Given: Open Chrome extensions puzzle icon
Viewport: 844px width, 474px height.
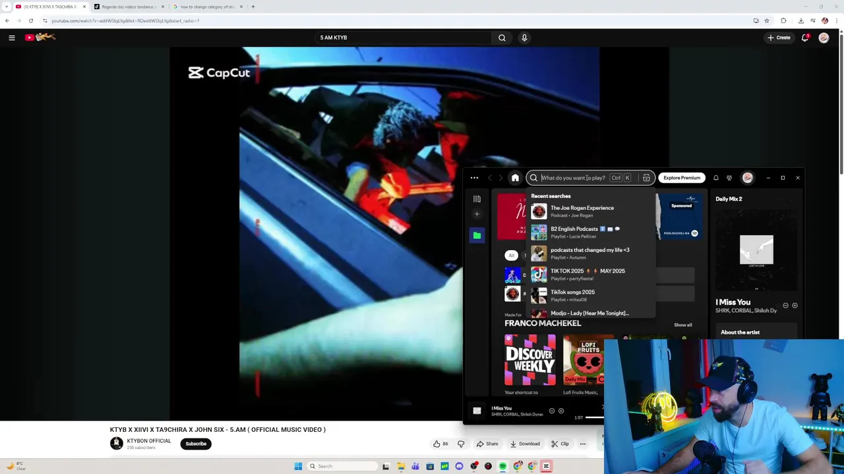Looking at the screenshot, I should pyautogui.click(x=783, y=20).
